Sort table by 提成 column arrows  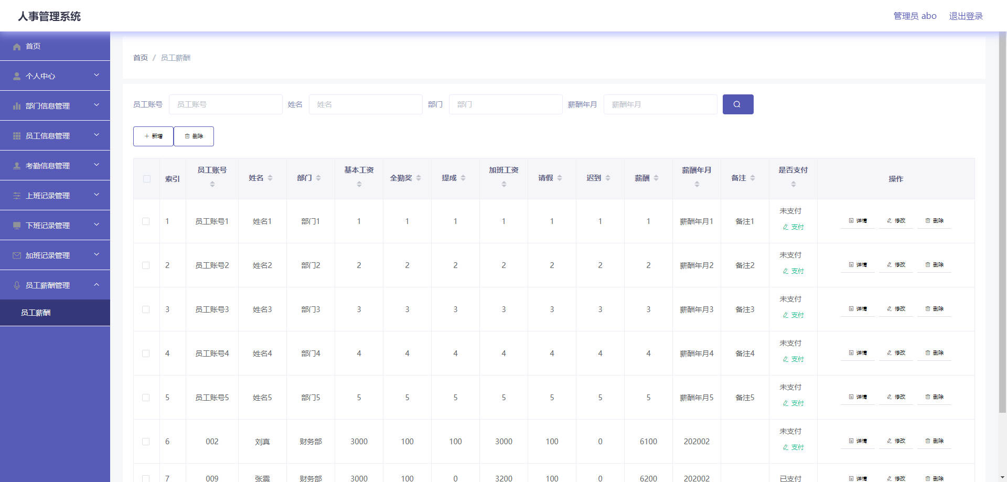463,178
